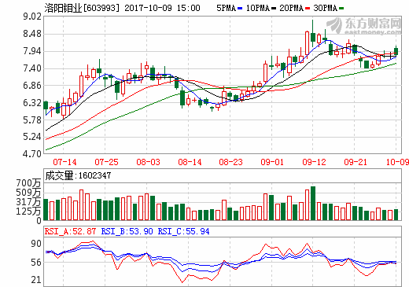
Task: Click the 09-12 date label
Action: click(x=314, y=162)
